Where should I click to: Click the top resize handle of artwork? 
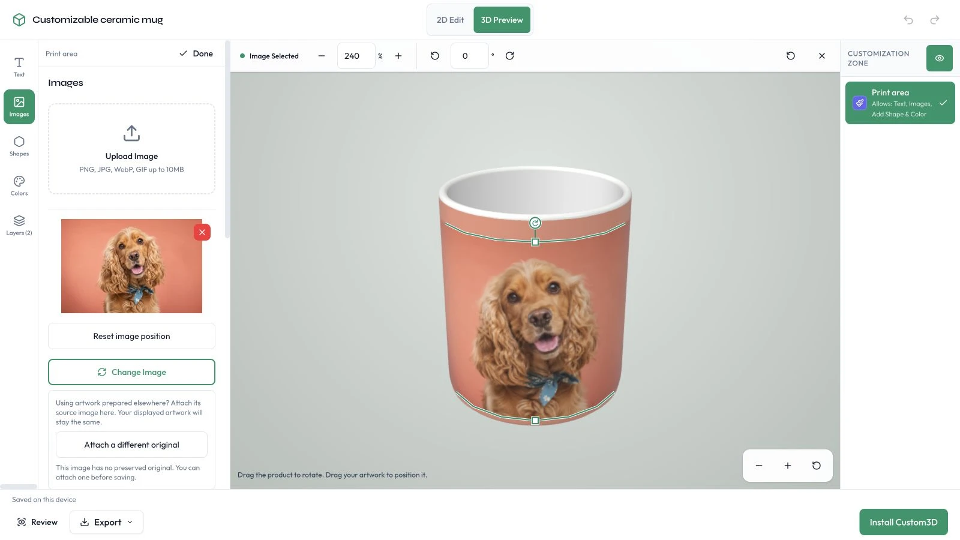point(535,242)
